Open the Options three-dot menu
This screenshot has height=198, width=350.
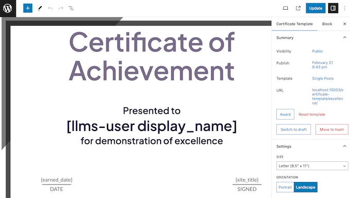(345, 8)
